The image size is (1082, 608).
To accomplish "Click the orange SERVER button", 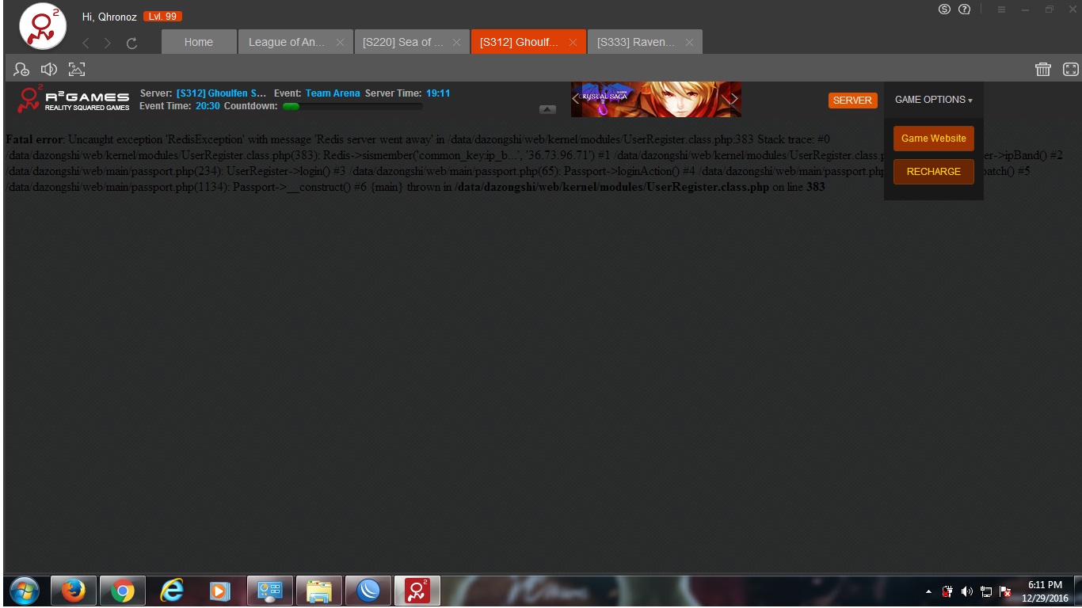I will [852, 101].
